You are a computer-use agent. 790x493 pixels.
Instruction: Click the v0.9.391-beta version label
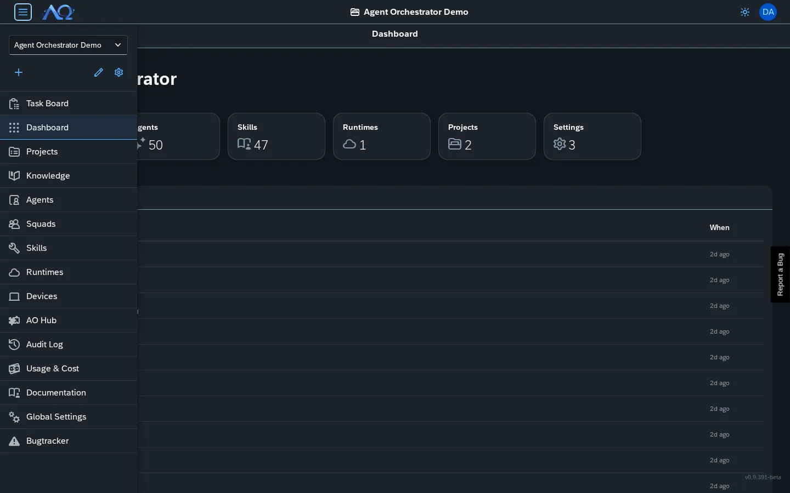coord(763,477)
